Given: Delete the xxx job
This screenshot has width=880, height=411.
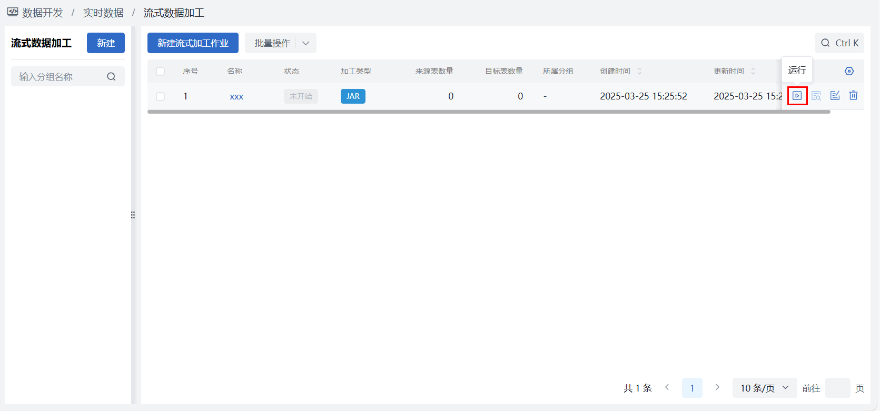Looking at the screenshot, I should tap(854, 96).
